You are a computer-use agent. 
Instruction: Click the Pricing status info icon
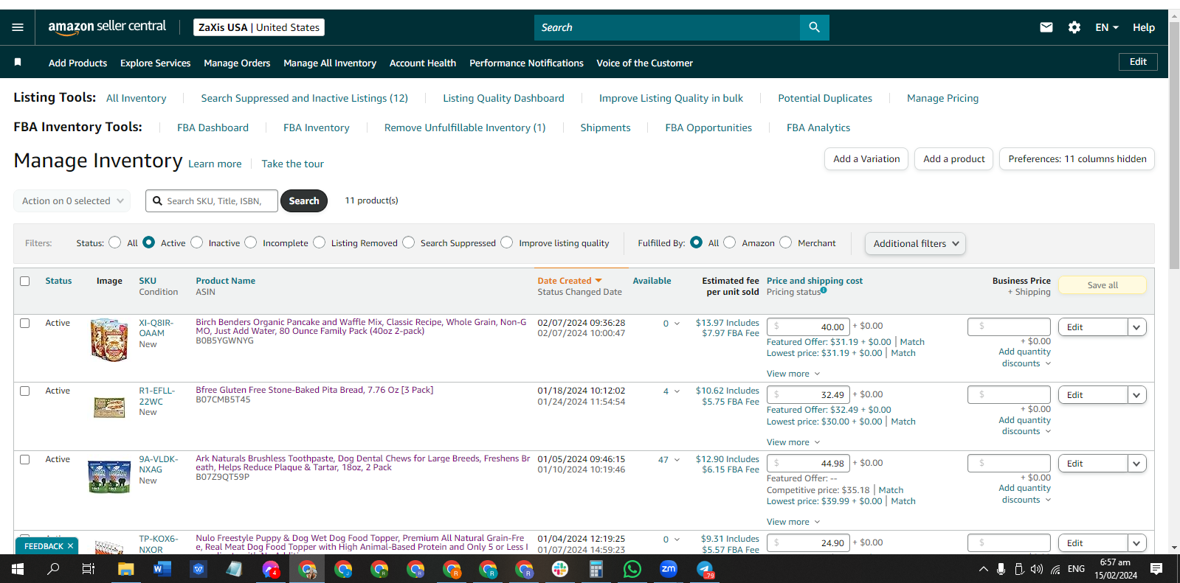824,290
